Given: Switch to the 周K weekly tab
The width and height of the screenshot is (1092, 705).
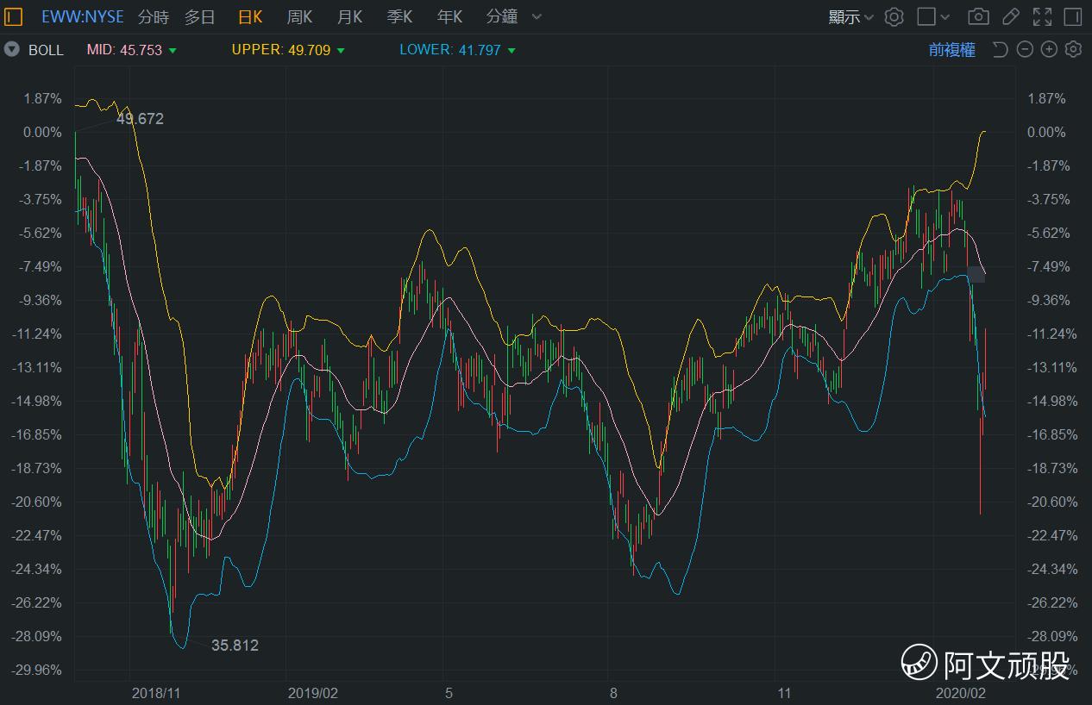Looking at the screenshot, I should coord(299,16).
